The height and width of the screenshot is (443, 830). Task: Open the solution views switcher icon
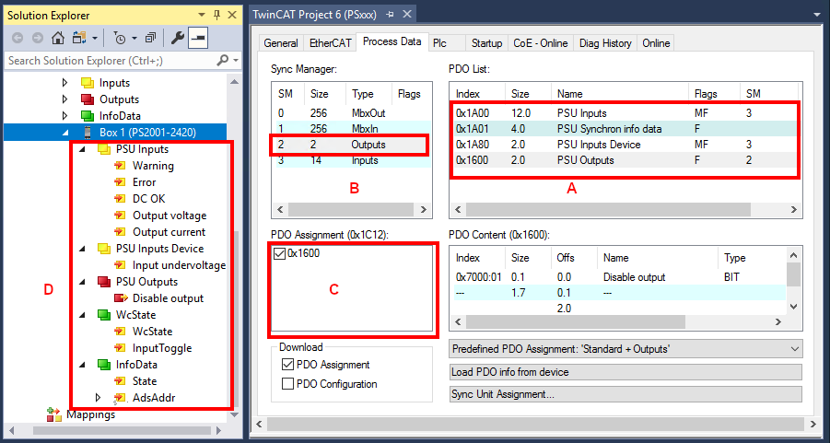(79, 38)
